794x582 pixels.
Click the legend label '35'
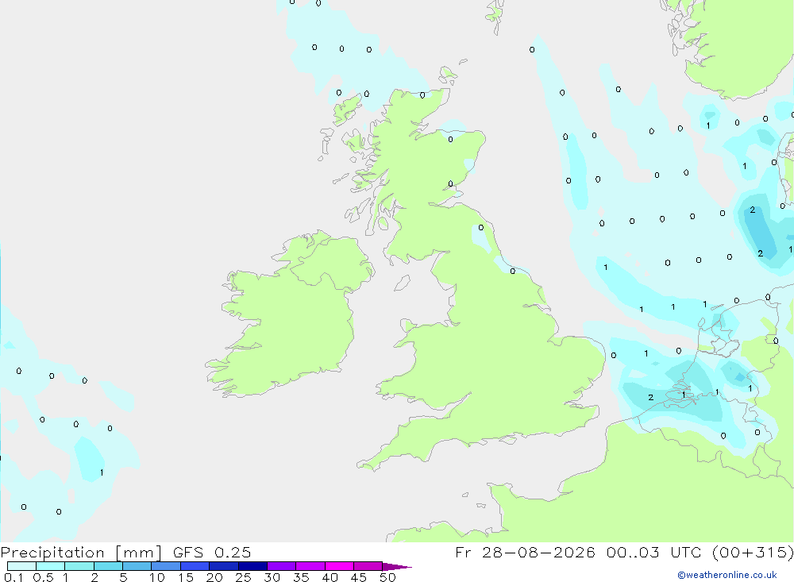coord(301,577)
